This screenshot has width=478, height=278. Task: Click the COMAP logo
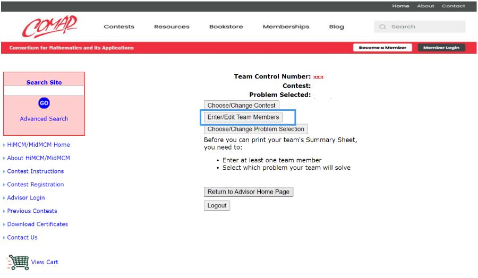coord(50,27)
